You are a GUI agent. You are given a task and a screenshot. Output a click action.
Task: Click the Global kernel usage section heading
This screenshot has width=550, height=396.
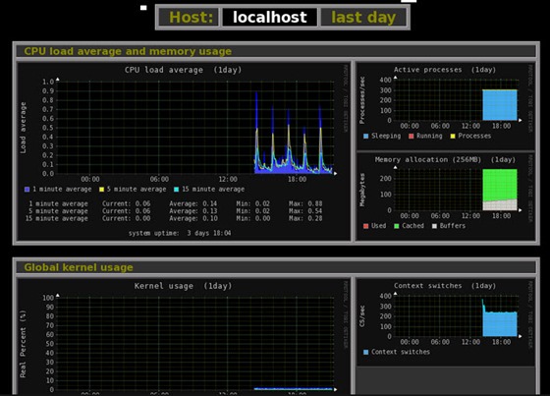pyautogui.click(x=79, y=267)
